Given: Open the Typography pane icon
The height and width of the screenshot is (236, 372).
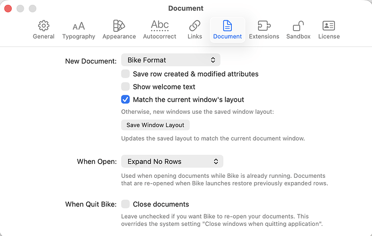Looking at the screenshot, I should 79,26.
